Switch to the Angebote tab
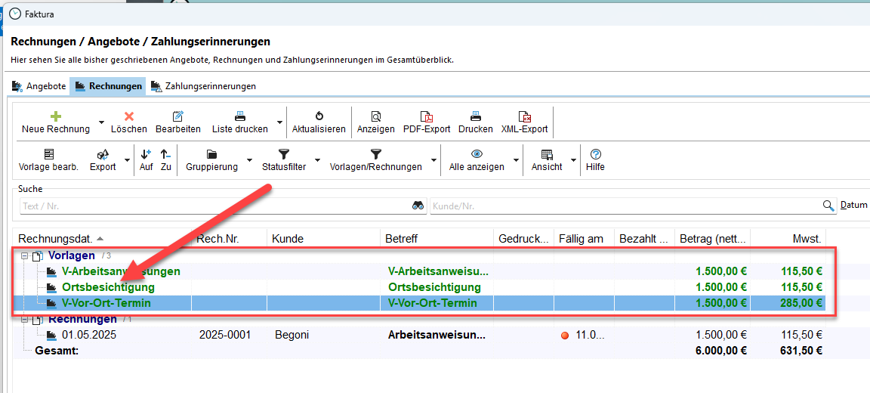Screen dimensions: 870x393 coord(39,86)
